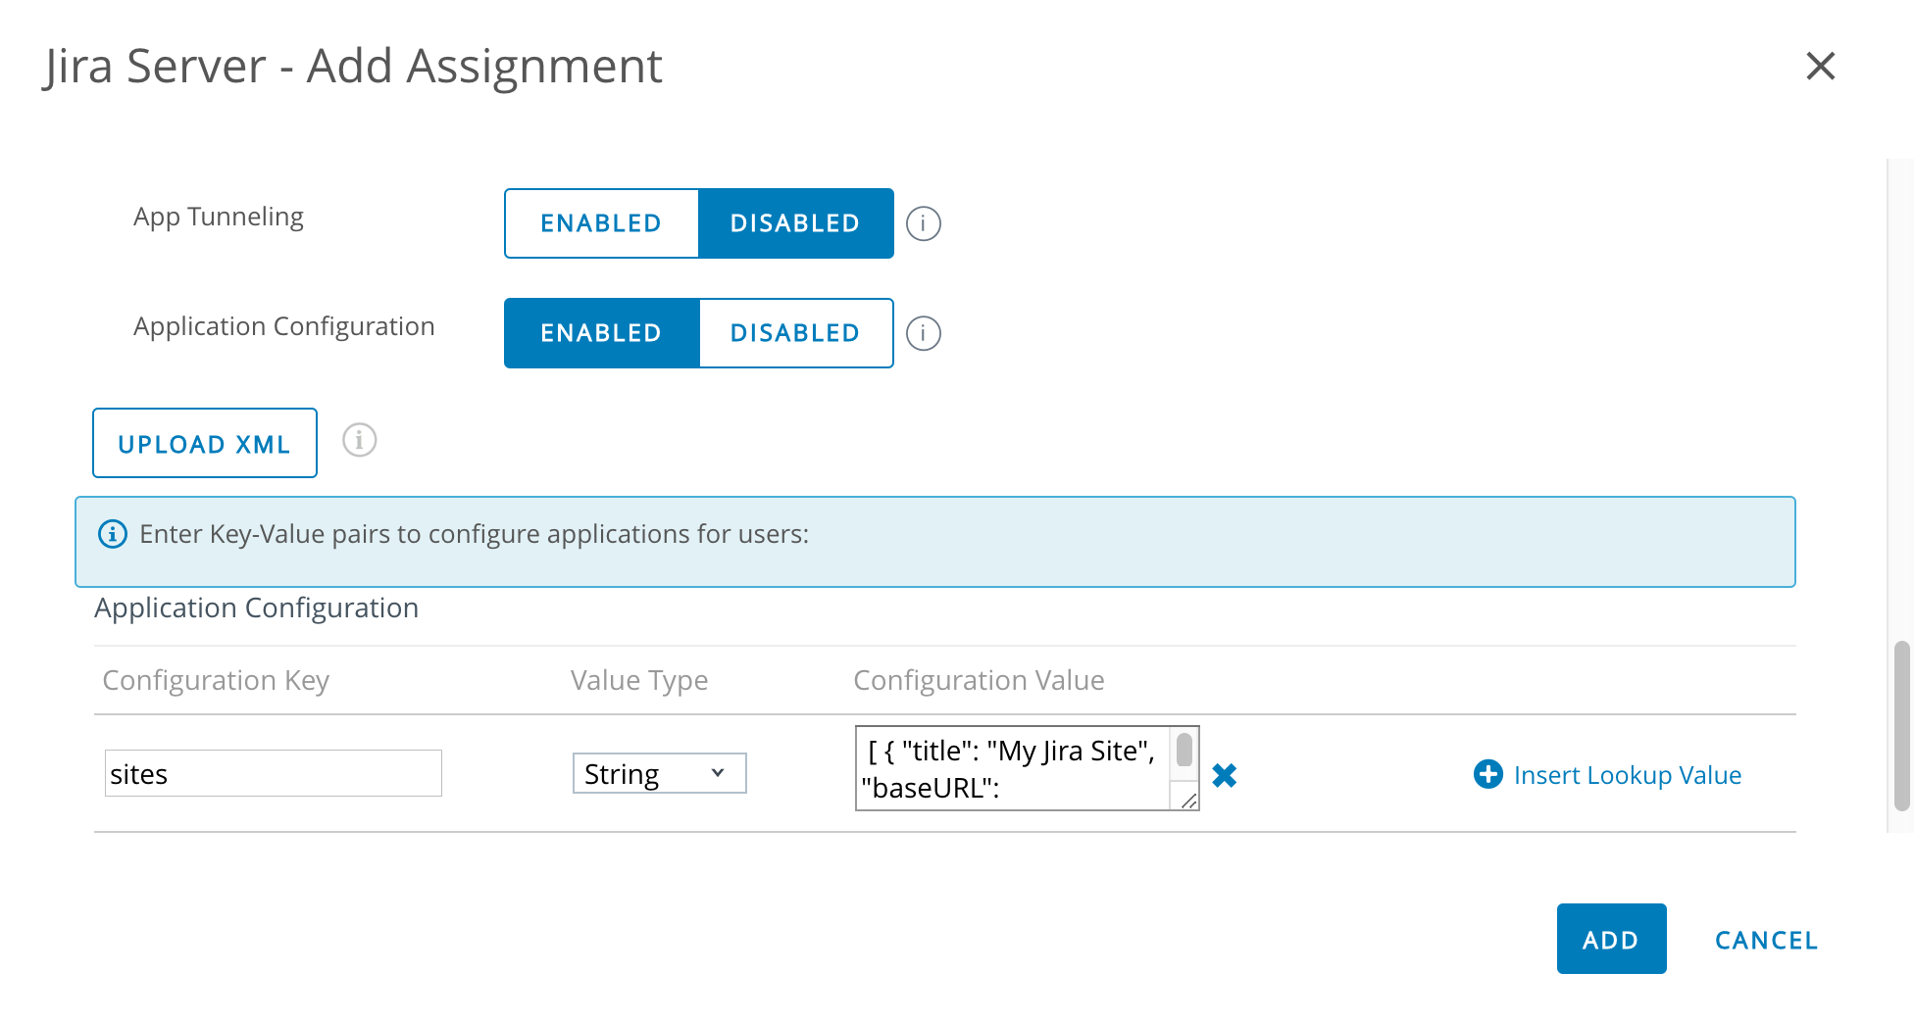Image resolution: width=1914 pixels, height=1021 pixels.
Task: Click the plus icon beside Insert Lookup Value
Action: click(1487, 774)
